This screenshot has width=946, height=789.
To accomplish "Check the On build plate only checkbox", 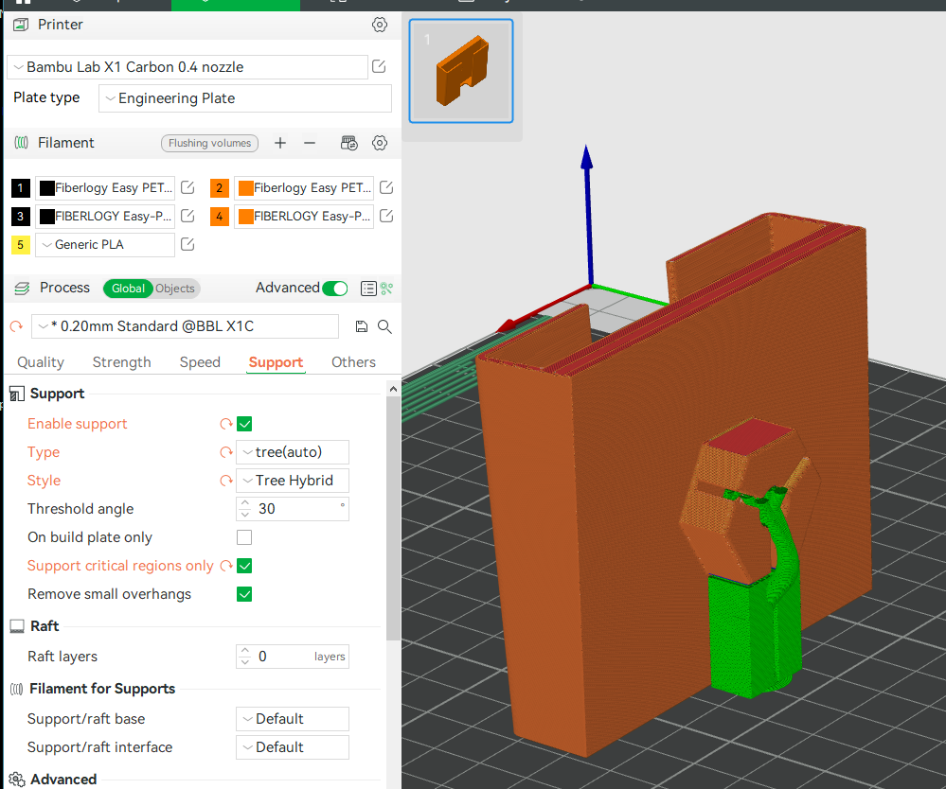I will (244, 537).
